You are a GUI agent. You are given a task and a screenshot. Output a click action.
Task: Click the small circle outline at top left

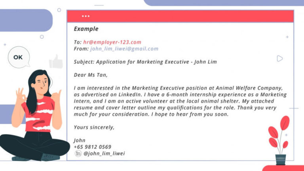pyautogui.click(x=59, y=10)
